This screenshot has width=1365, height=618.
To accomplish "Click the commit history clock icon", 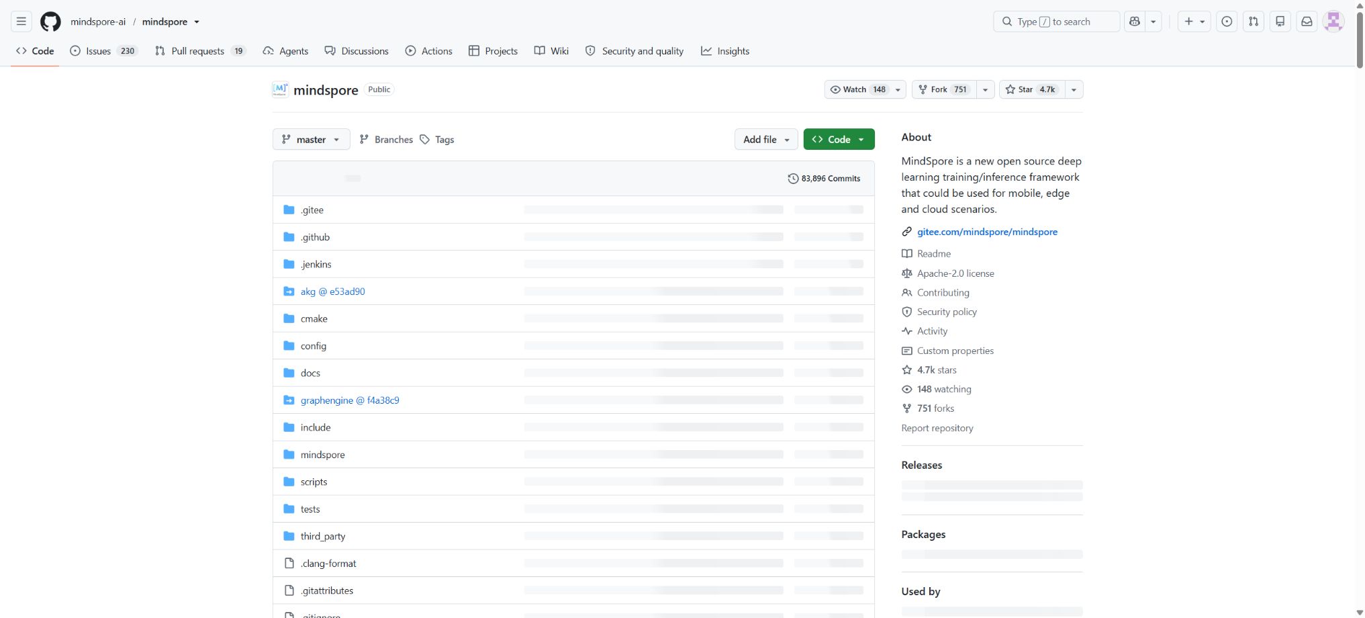I will (x=793, y=179).
